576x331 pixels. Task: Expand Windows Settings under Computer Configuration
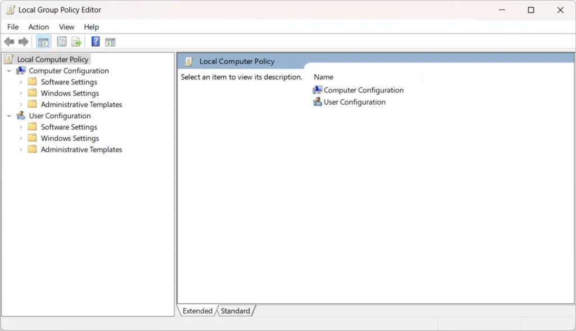tap(21, 93)
